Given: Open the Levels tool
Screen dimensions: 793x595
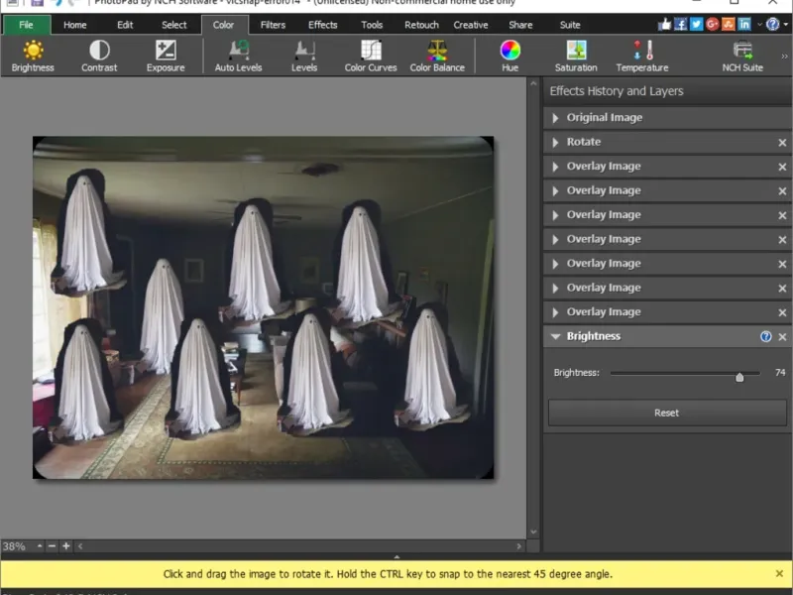Looking at the screenshot, I should pos(304,56).
